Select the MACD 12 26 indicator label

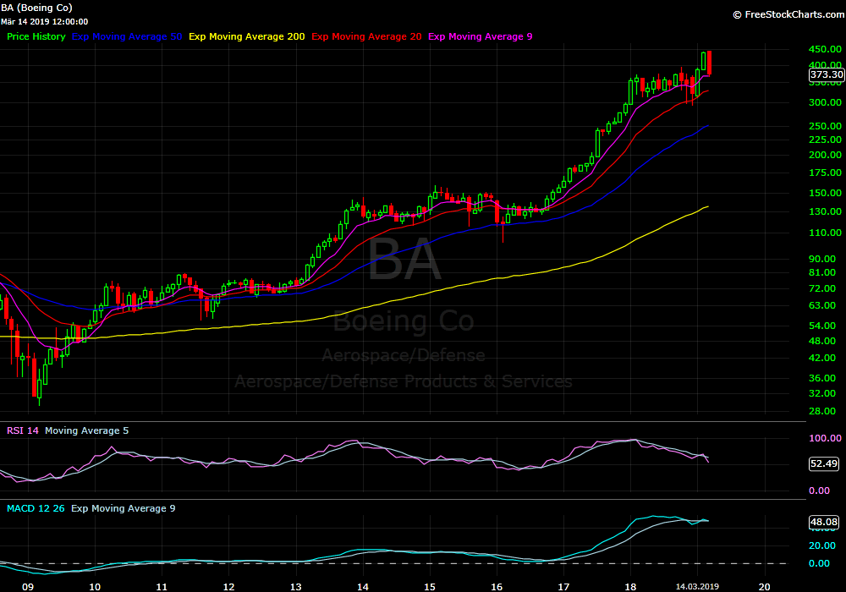pos(36,508)
